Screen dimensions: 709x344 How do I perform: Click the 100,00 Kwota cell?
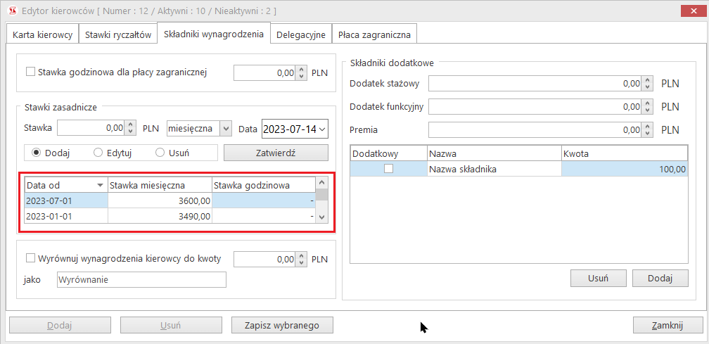[x=625, y=170]
